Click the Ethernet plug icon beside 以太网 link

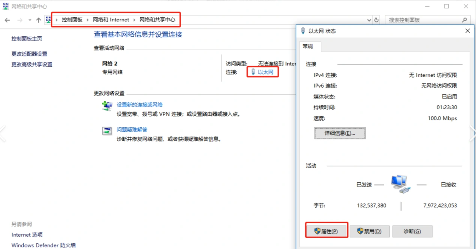(254, 72)
